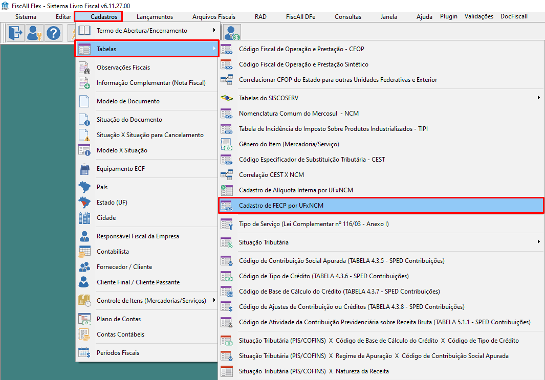Open the Sistema menu

pyautogui.click(x=26, y=17)
